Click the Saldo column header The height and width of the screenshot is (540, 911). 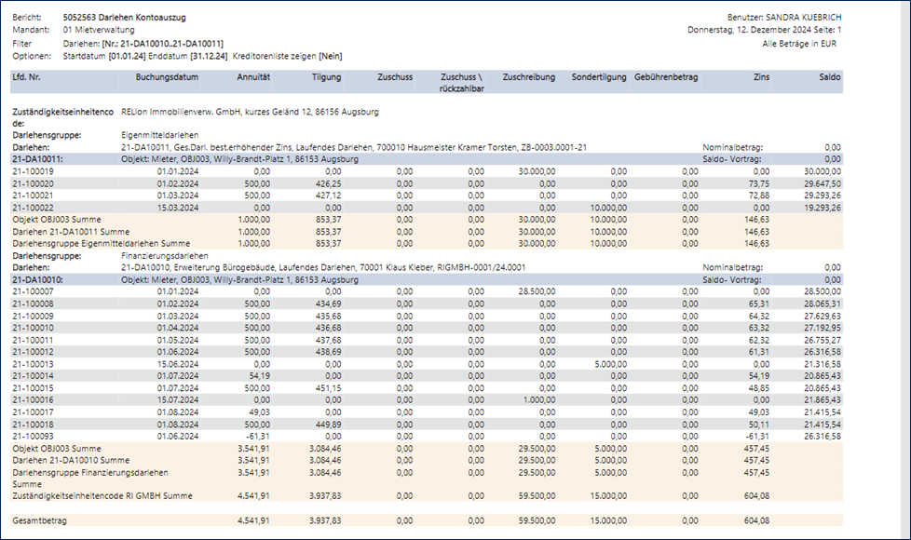click(x=829, y=77)
